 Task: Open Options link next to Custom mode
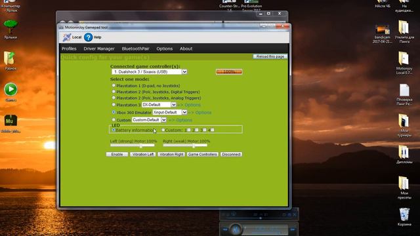[x=184, y=120]
